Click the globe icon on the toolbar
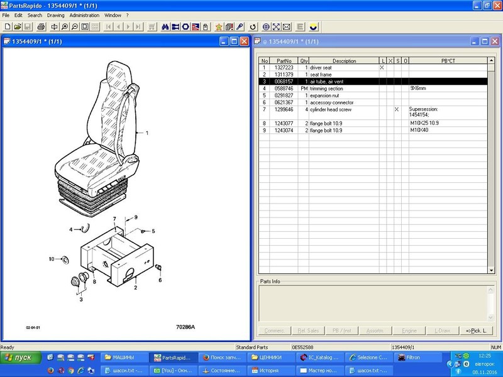The width and height of the screenshot is (503, 377). coord(266,27)
